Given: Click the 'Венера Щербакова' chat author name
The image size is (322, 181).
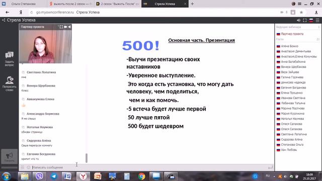Looking at the screenshot, I should coord(41,85).
